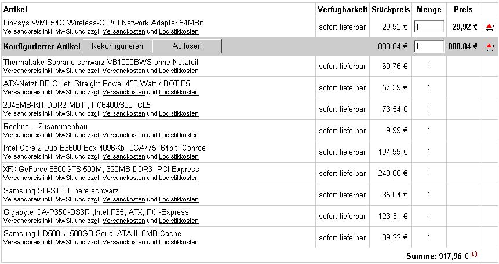
Task: Click the Menge column header
Action: 429,9
